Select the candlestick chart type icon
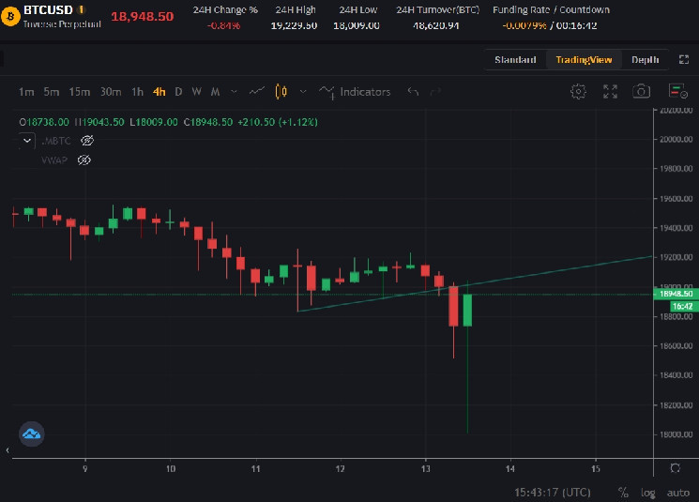Viewport: 699px width, 502px height. [281, 91]
